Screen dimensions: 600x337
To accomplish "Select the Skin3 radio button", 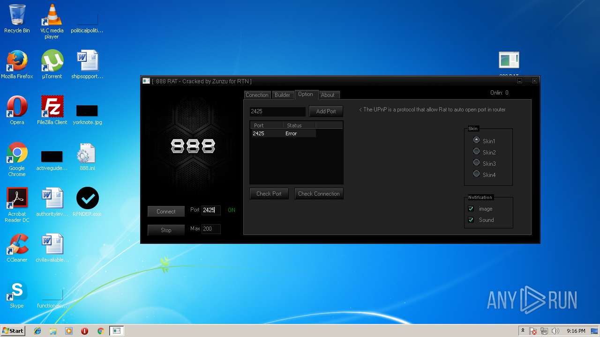I will click(x=477, y=162).
